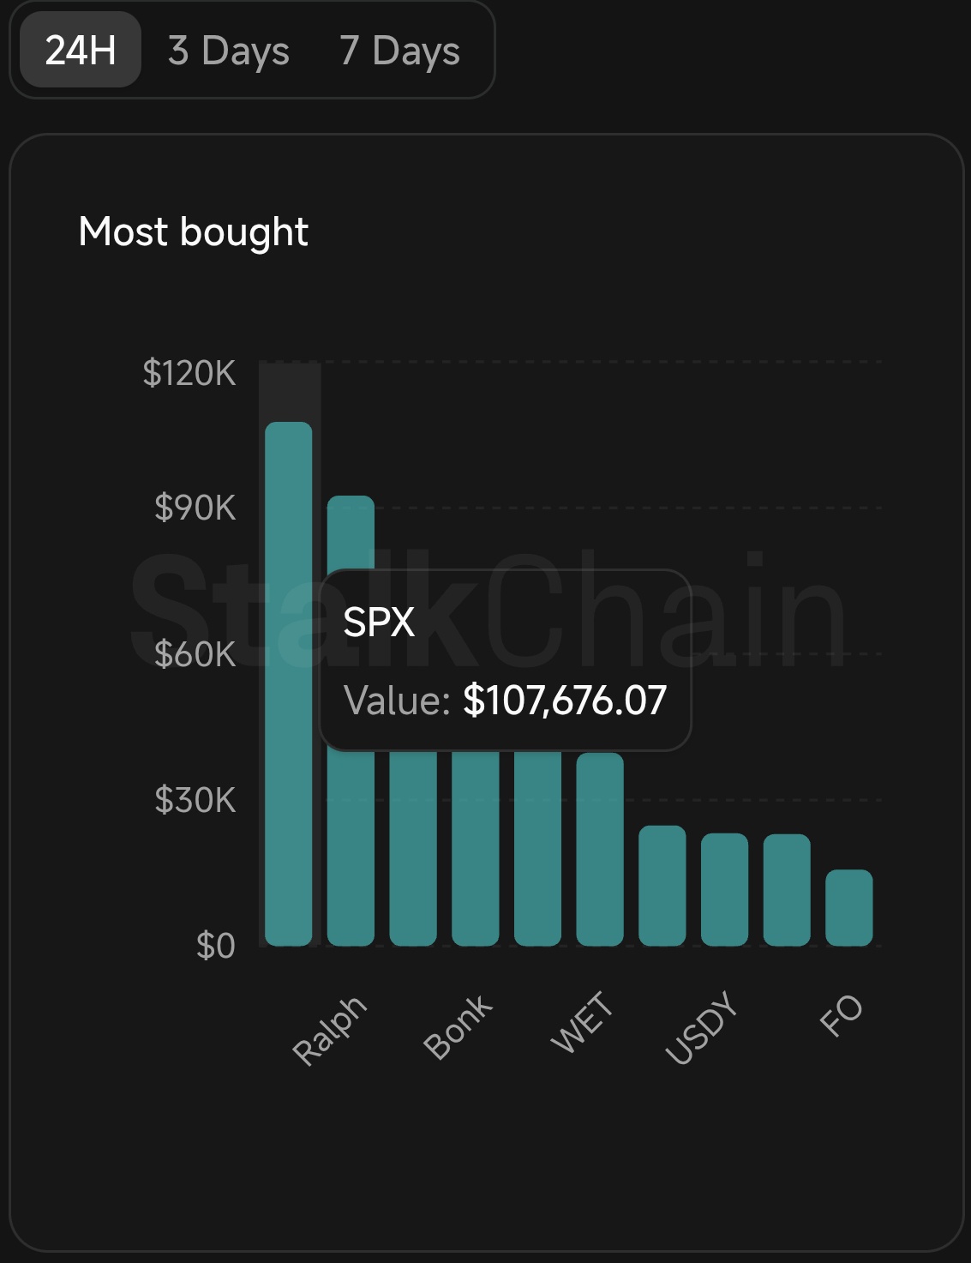971x1263 pixels.
Task: Click the WET x-axis label
Action: 583,1022
